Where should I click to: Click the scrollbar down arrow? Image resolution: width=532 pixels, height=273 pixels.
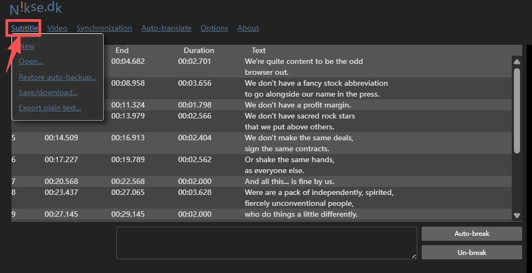click(517, 216)
